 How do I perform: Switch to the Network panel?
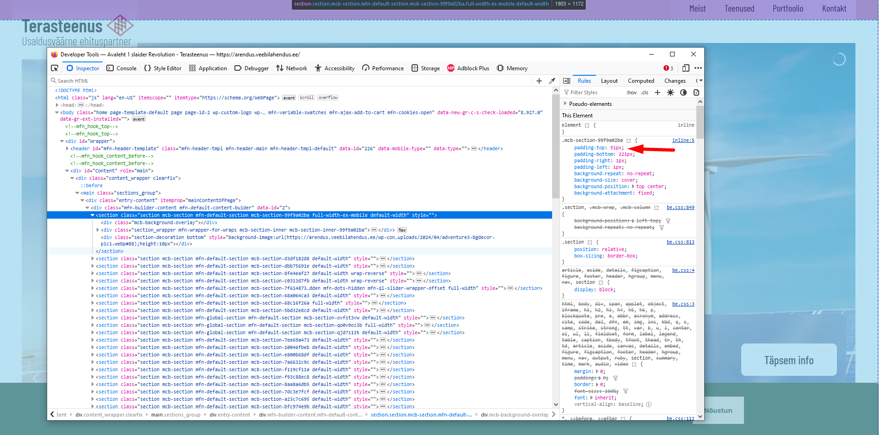292,68
